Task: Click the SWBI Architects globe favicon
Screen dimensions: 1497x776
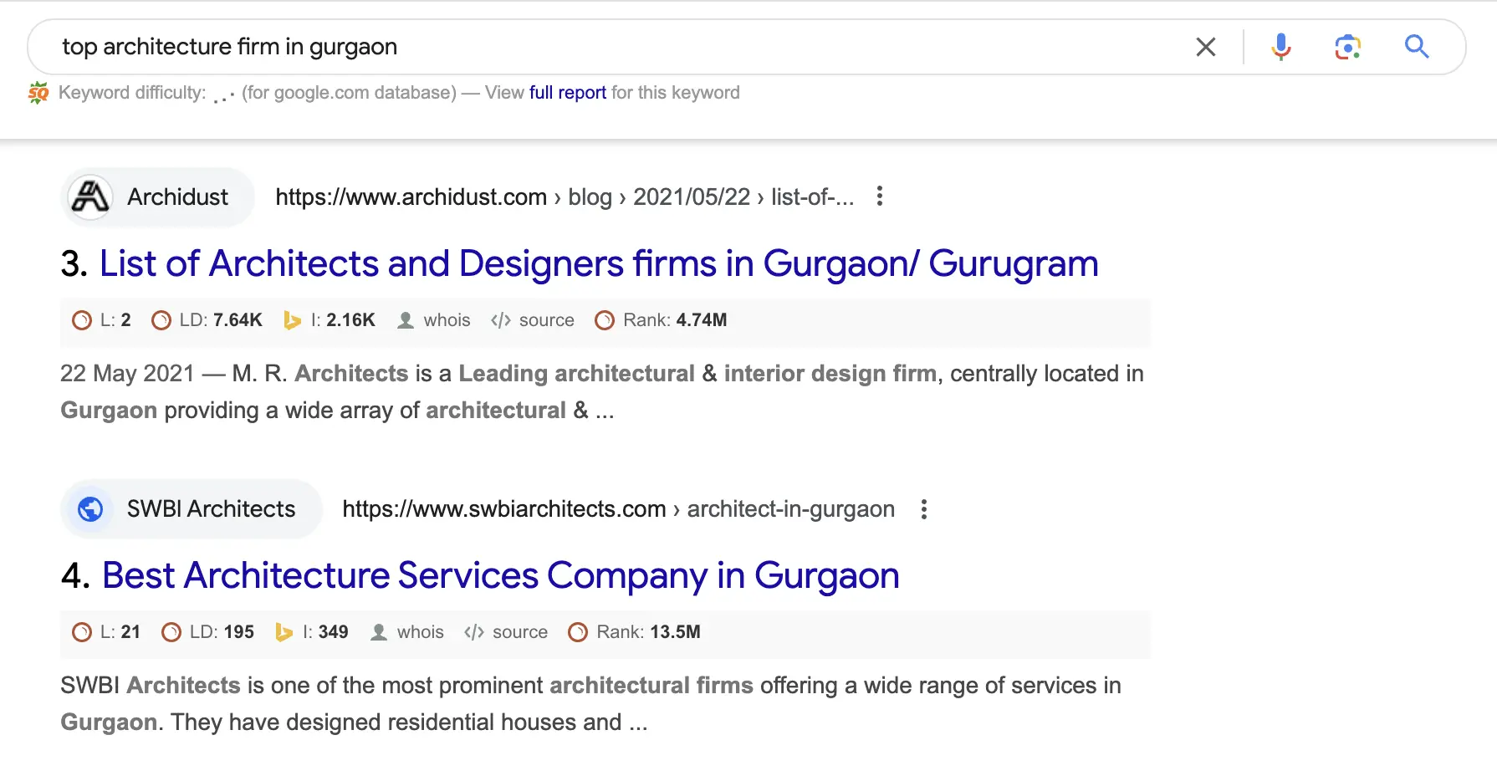Action: (90, 509)
